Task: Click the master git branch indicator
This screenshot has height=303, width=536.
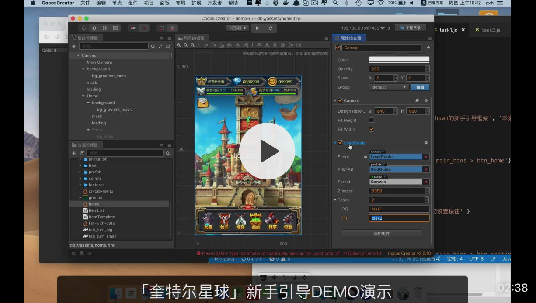Action: pos(225,259)
